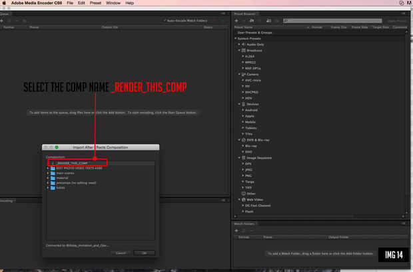Open the Edit menu
Screen dimensions: 413x272
tap(81, 3)
